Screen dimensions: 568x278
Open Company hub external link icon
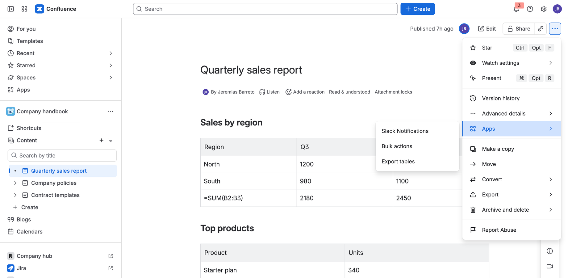coord(111,256)
